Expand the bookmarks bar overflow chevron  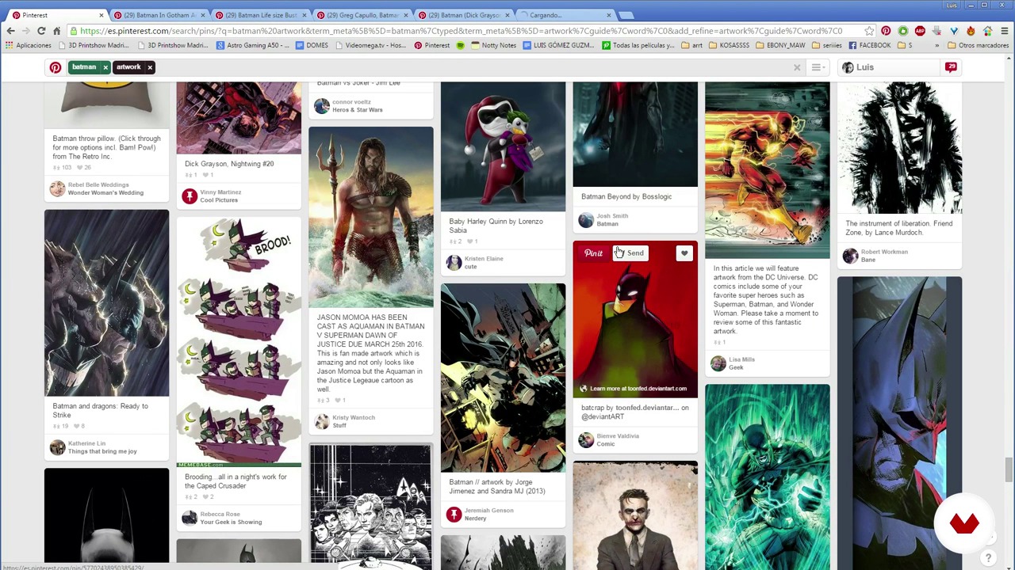click(x=936, y=45)
